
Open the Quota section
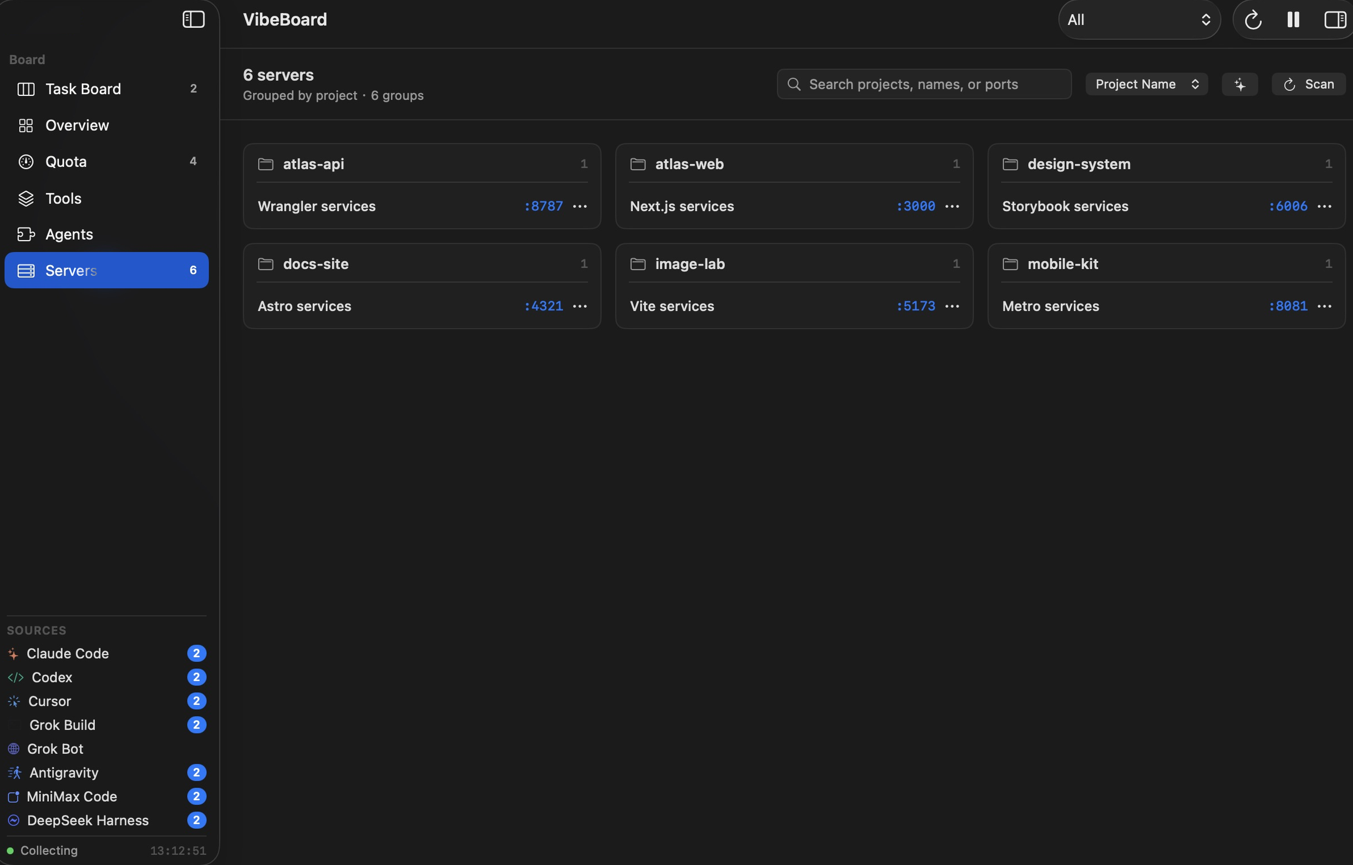pyautogui.click(x=107, y=162)
